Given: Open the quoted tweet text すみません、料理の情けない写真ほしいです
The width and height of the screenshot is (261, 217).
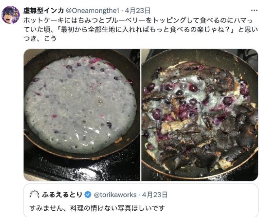Looking at the screenshot, I should click(97, 208).
